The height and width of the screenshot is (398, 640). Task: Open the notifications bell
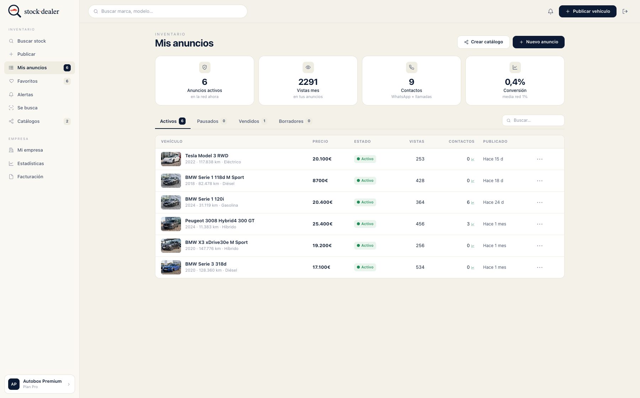(550, 11)
